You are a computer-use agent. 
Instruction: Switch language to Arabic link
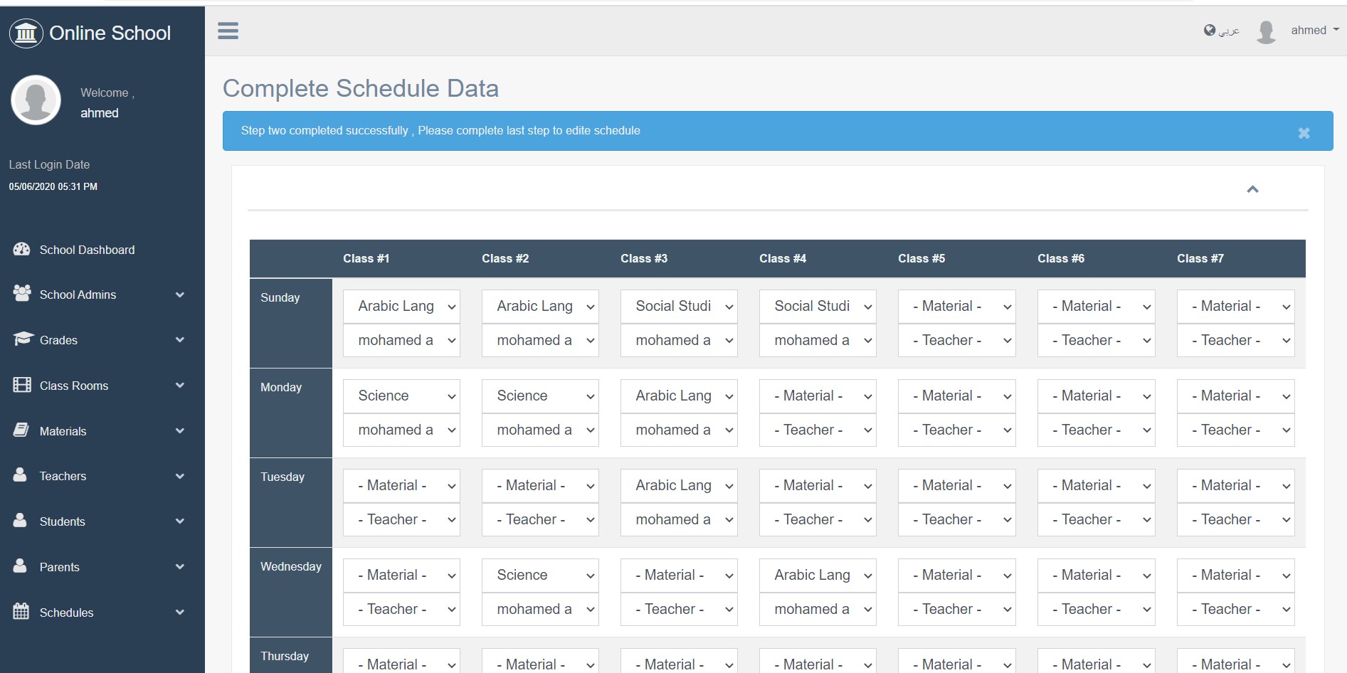tap(1229, 31)
